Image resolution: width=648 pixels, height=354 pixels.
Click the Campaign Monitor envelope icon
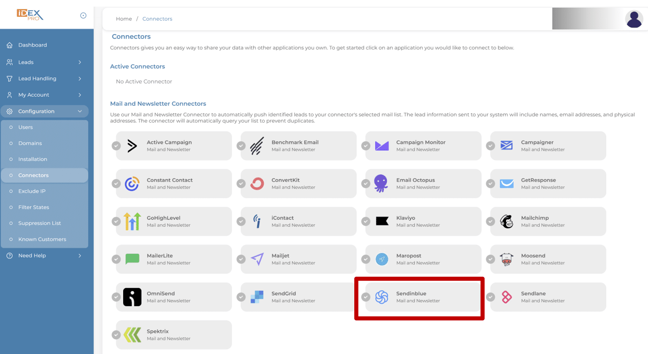tap(382, 146)
